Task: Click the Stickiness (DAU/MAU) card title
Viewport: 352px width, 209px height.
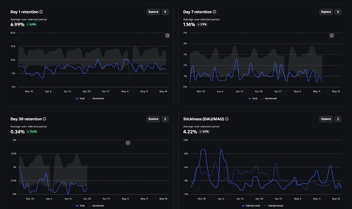Action: [x=204, y=119]
